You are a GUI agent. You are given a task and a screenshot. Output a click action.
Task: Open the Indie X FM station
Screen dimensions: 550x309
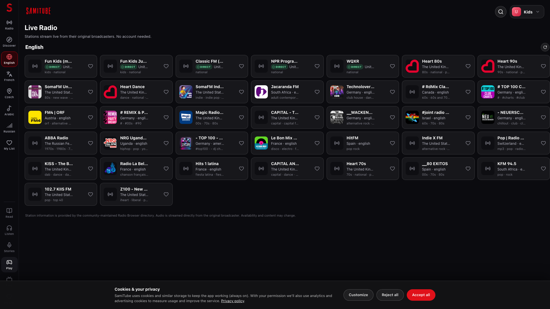click(x=438, y=143)
